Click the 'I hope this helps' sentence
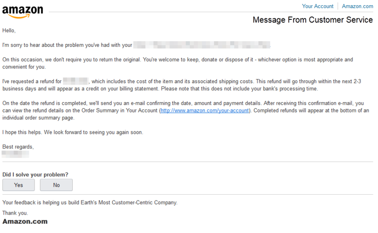Viewport: 378px width, 233px height. point(73,132)
